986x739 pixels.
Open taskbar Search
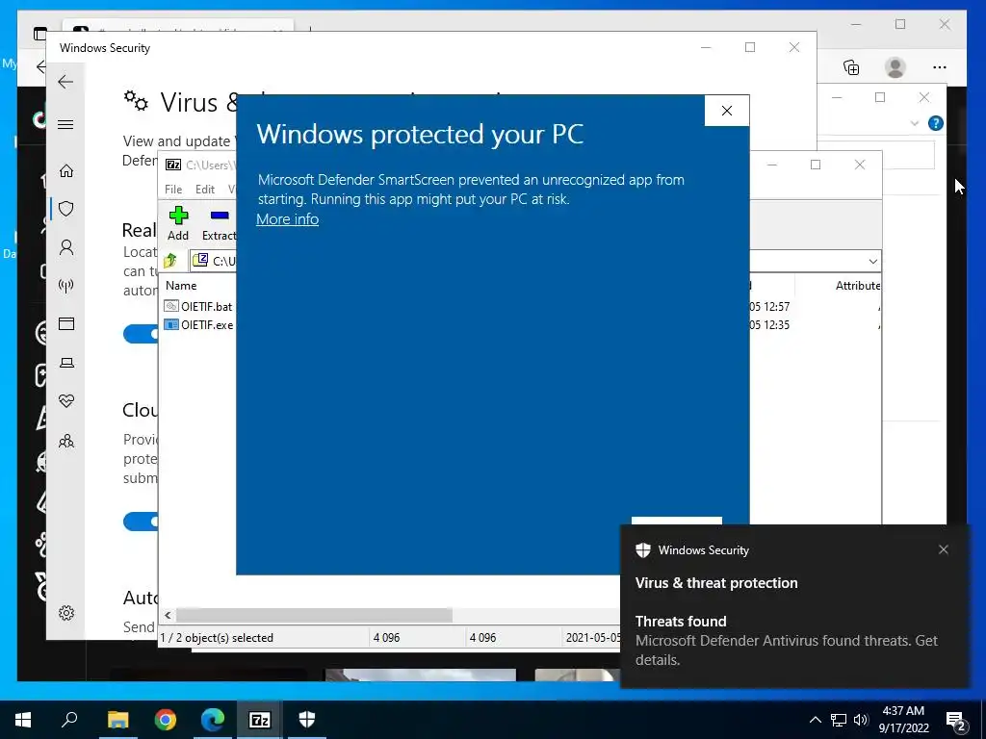click(69, 720)
